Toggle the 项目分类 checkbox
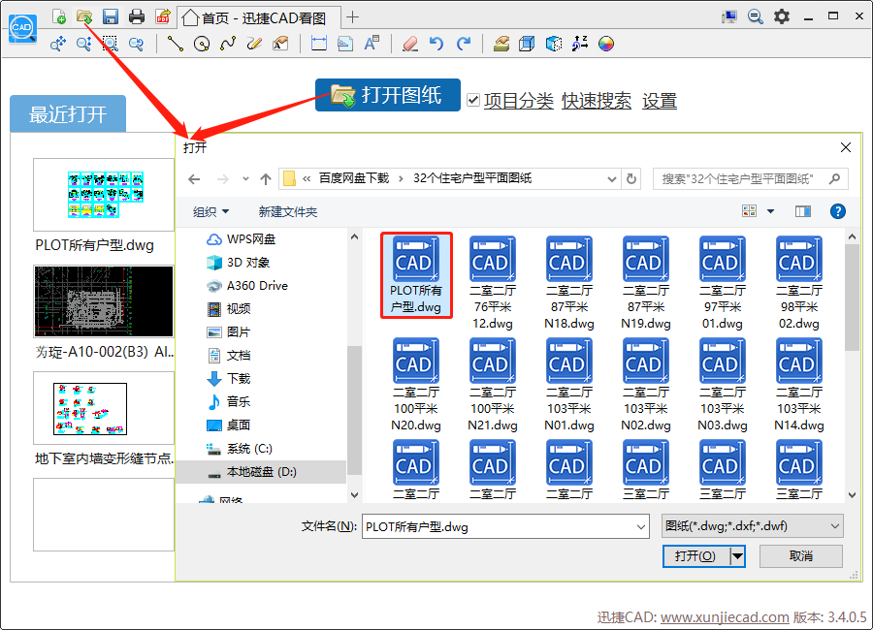873x630 pixels. tap(473, 100)
